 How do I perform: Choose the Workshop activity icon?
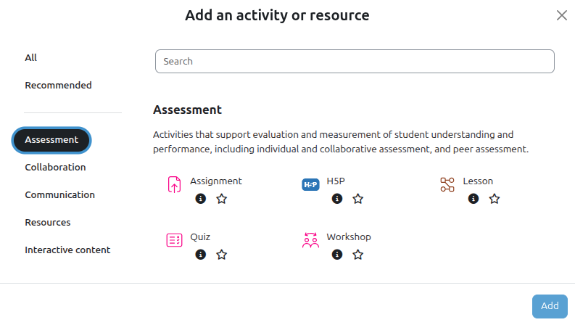(x=310, y=240)
